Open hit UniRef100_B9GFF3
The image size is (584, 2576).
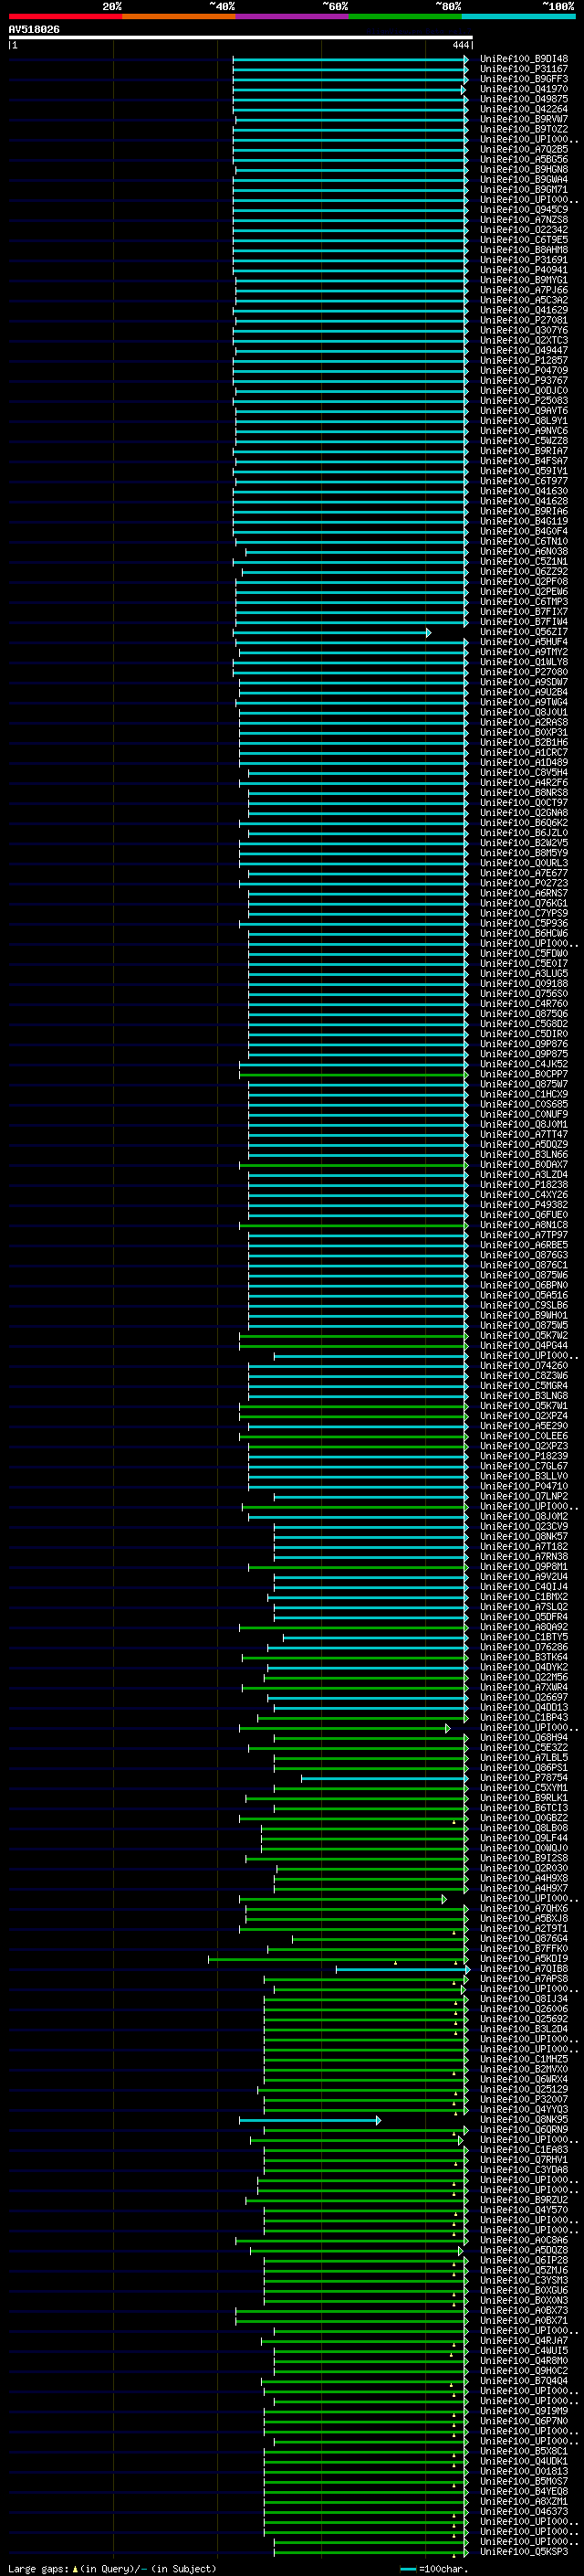524,79
